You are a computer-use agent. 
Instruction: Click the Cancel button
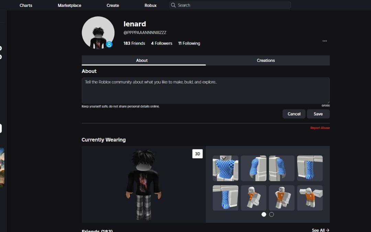pyautogui.click(x=294, y=114)
